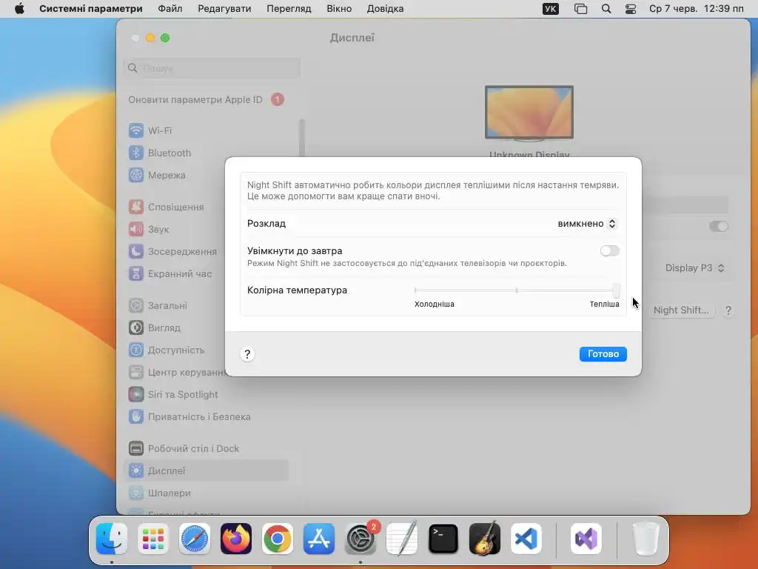758x569 pixels.
Task: Launch Visual Studio from the Dock
Action: (x=586, y=539)
